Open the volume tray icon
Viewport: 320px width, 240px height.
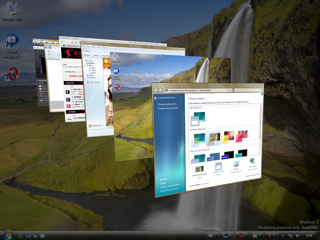297,236
